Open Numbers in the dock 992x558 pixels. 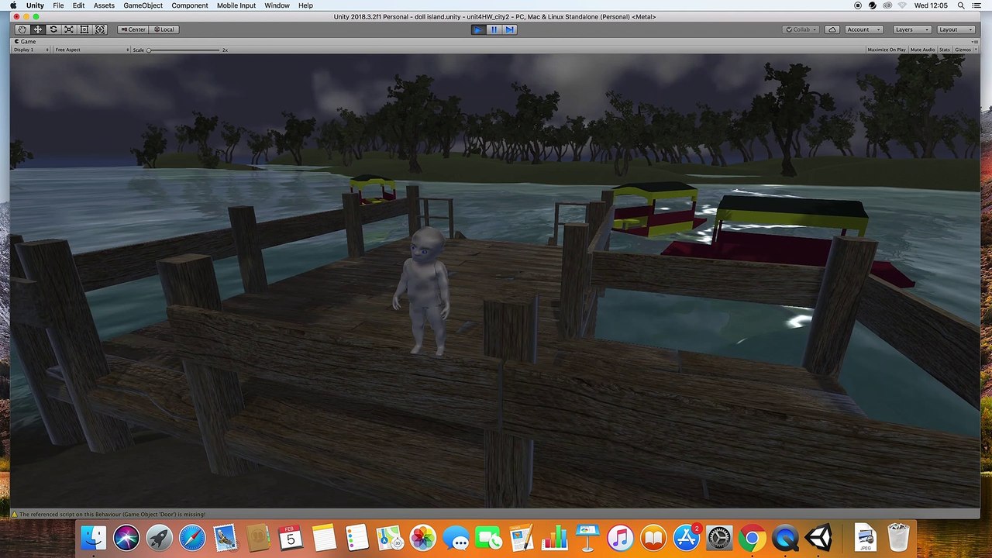click(x=555, y=537)
